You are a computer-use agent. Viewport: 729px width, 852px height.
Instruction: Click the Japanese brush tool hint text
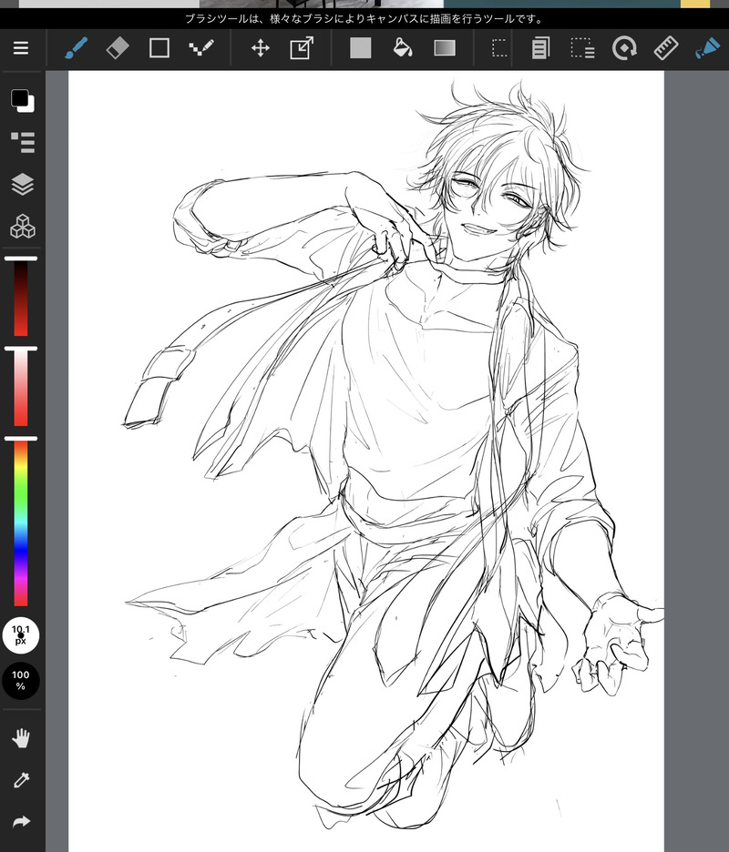point(364,19)
